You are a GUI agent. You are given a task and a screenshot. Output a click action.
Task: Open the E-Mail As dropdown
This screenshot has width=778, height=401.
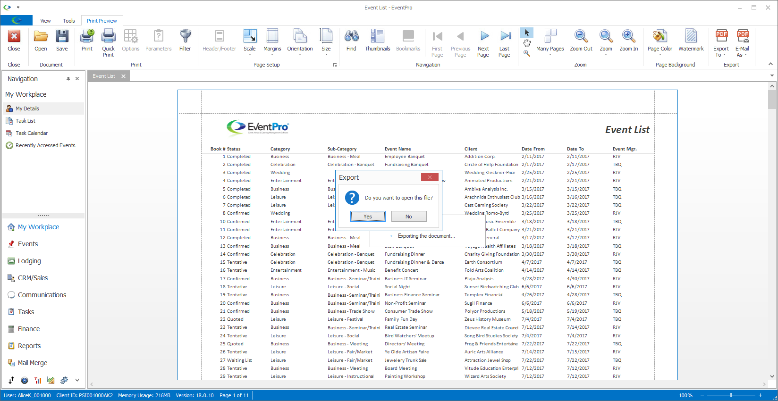click(x=743, y=43)
